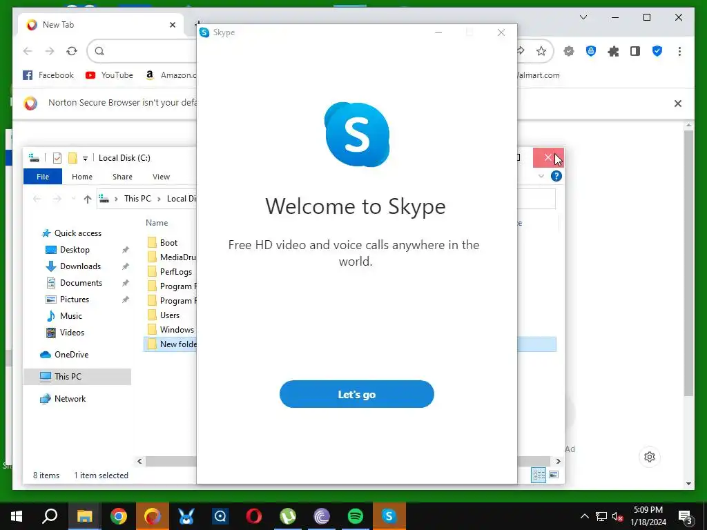
Task: Go back in the browser
Action: [x=28, y=51]
